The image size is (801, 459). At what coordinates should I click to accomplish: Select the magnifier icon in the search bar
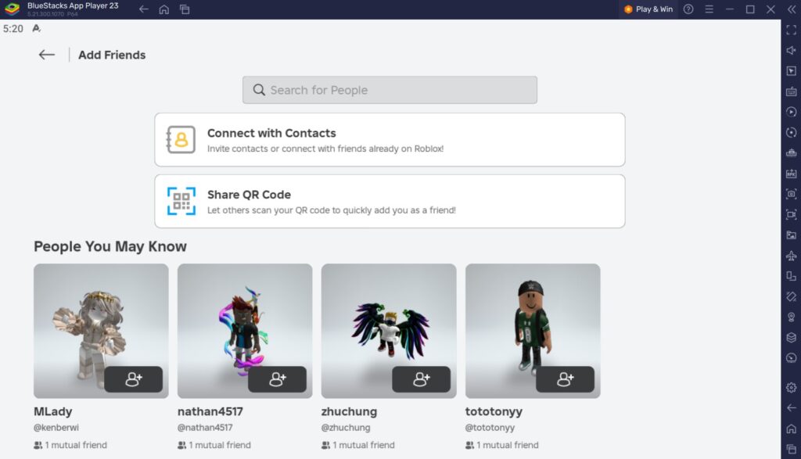tap(259, 89)
